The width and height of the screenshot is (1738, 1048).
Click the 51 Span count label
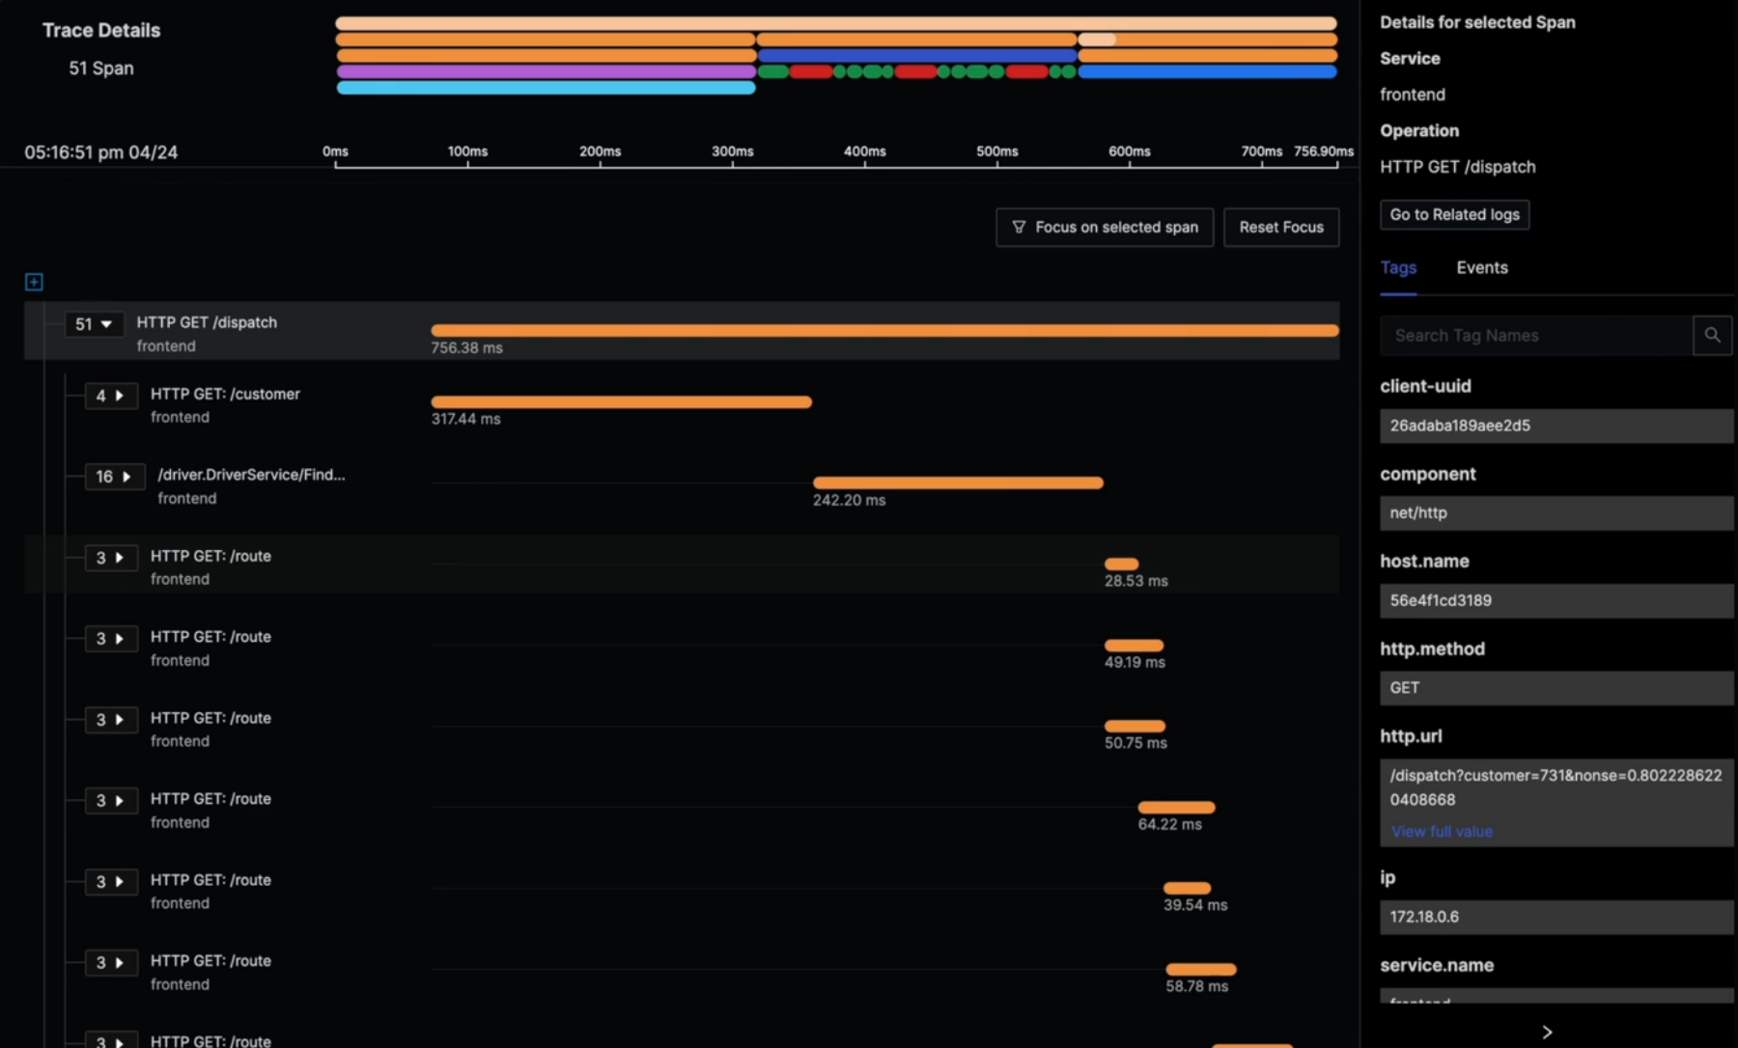pyautogui.click(x=101, y=69)
